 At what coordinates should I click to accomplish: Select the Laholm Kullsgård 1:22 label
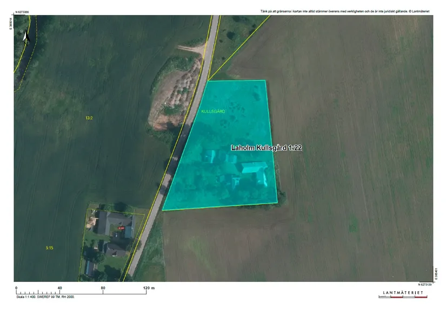coord(266,148)
